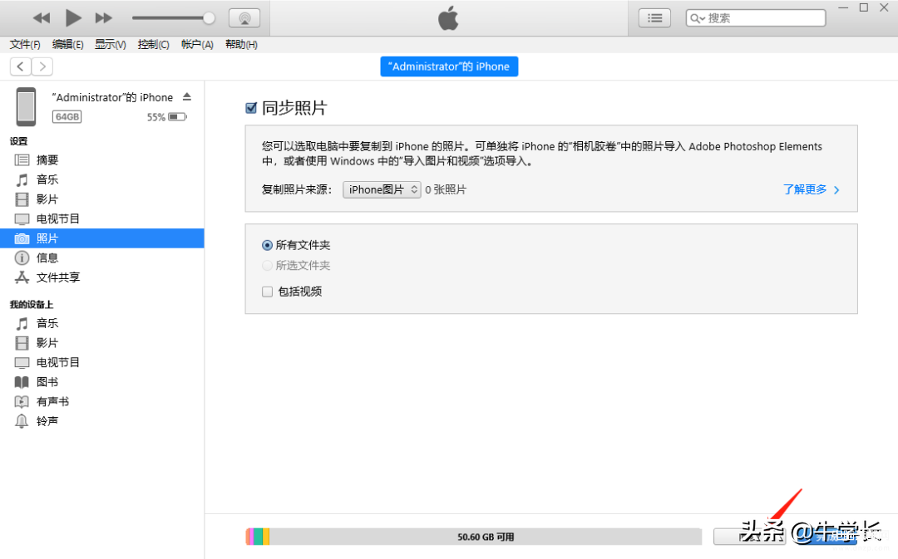Click the iPhone device icon in sidebar
The image size is (898, 559).
click(26, 106)
